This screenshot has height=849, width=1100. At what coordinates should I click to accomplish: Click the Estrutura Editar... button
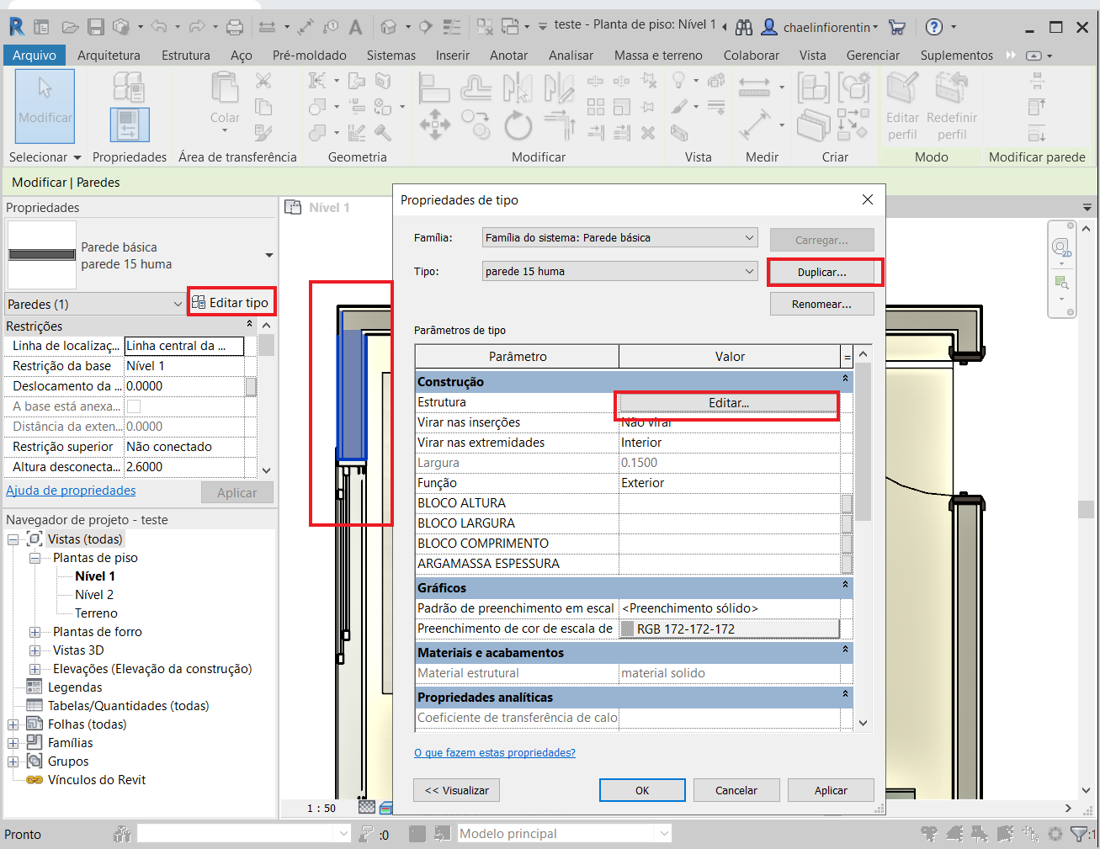pyautogui.click(x=729, y=403)
